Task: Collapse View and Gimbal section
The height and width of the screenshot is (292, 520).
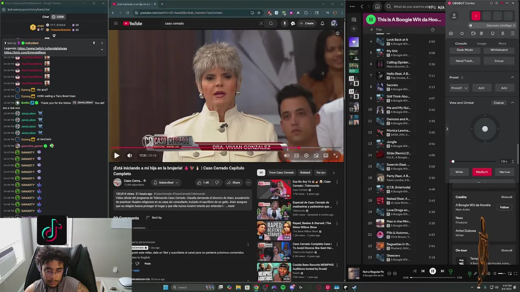Action: (512, 103)
